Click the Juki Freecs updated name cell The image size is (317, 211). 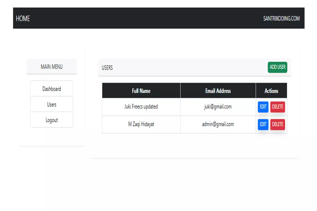coord(141,107)
